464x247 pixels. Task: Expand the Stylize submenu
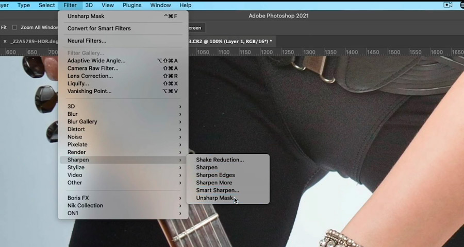tap(123, 168)
